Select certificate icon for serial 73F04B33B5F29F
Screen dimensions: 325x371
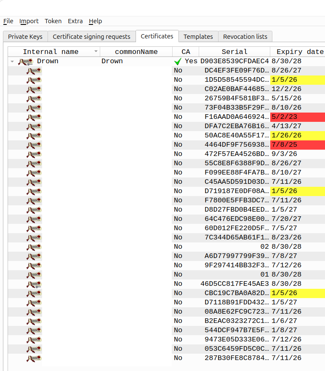[34, 108]
